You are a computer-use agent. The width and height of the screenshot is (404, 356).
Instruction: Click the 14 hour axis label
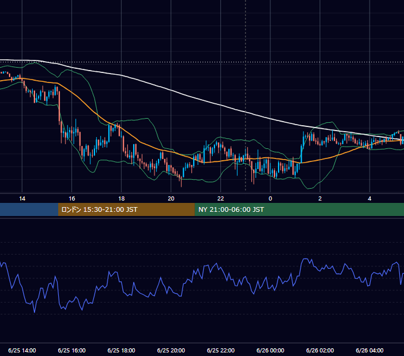tap(22, 199)
